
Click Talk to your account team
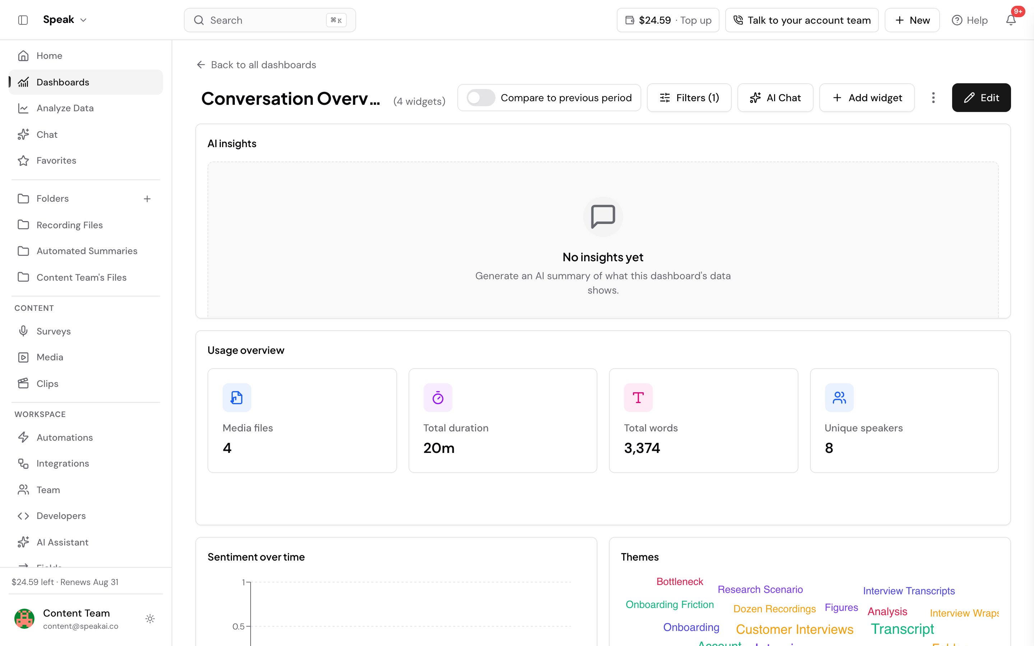click(802, 20)
